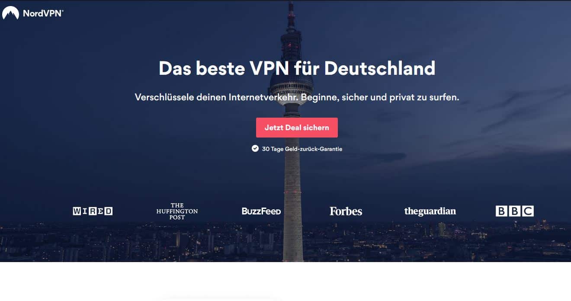The width and height of the screenshot is (571, 301).
Task: Select theguardian logo
Action: click(430, 211)
